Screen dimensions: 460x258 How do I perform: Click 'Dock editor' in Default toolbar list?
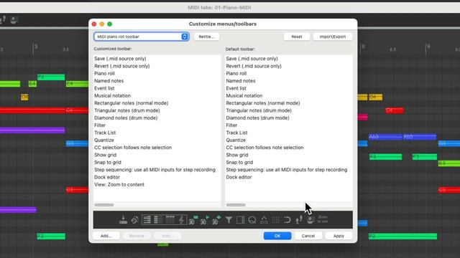(239, 177)
